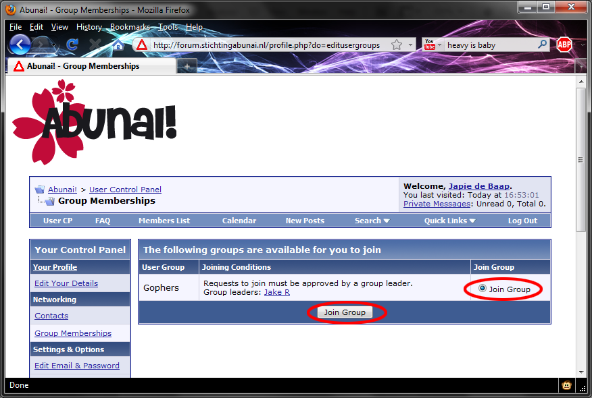The width and height of the screenshot is (592, 398).
Task: Click the Firefox icon in the title bar
Action: click(11, 10)
